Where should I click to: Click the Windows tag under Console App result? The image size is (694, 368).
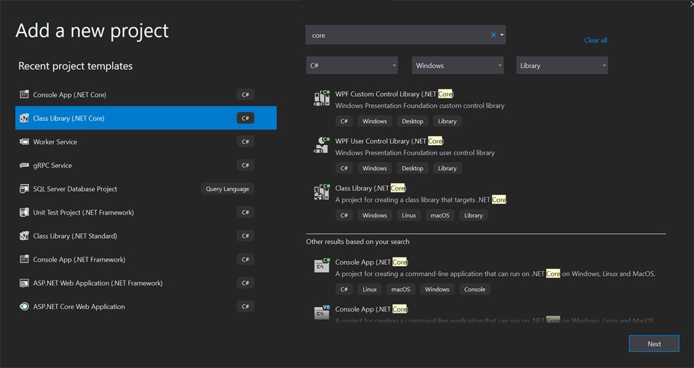[x=437, y=289]
